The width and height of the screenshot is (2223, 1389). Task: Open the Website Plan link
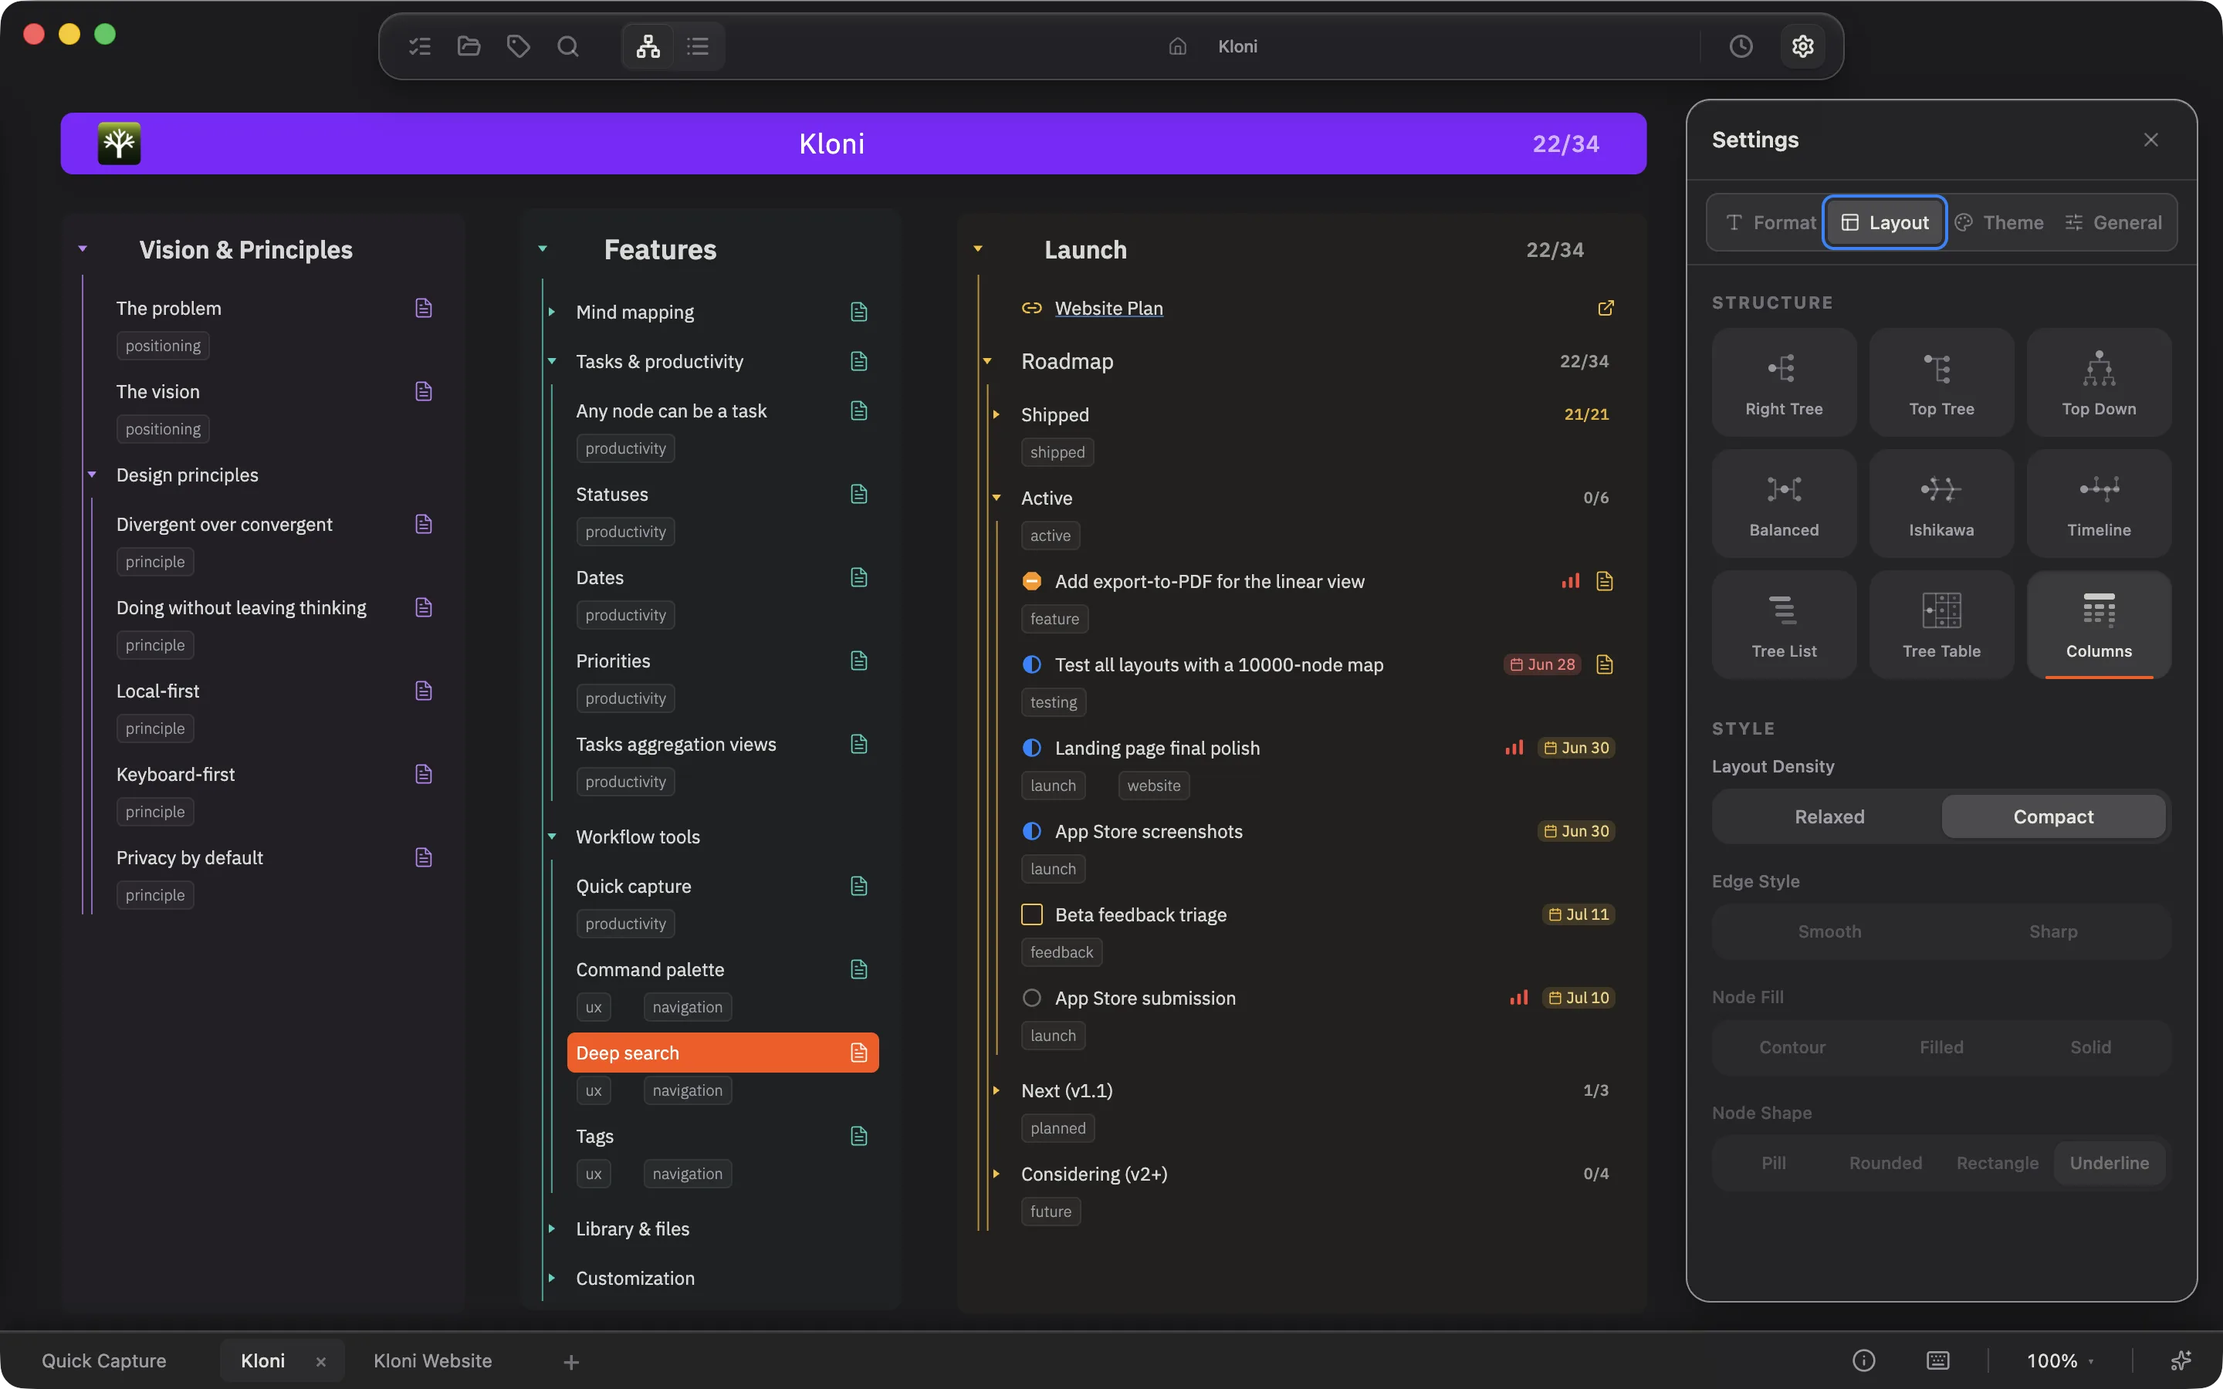pyautogui.click(x=1108, y=308)
